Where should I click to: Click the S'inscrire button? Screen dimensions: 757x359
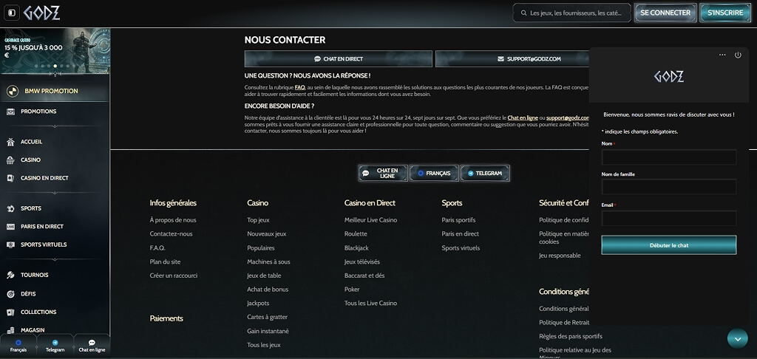pos(725,13)
